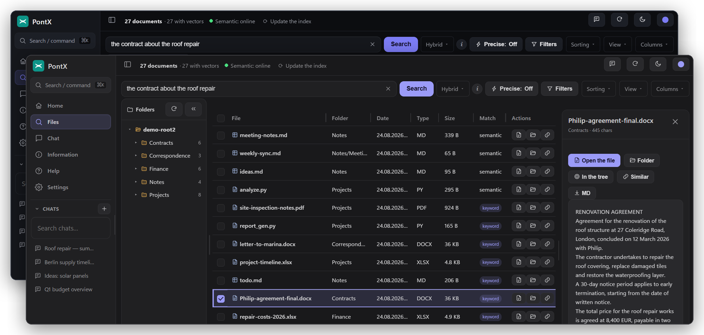Image resolution: width=704 pixels, height=335 pixels.
Task: Open the Hybrid search mode dropdown in front window
Action: [x=453, y=89]
